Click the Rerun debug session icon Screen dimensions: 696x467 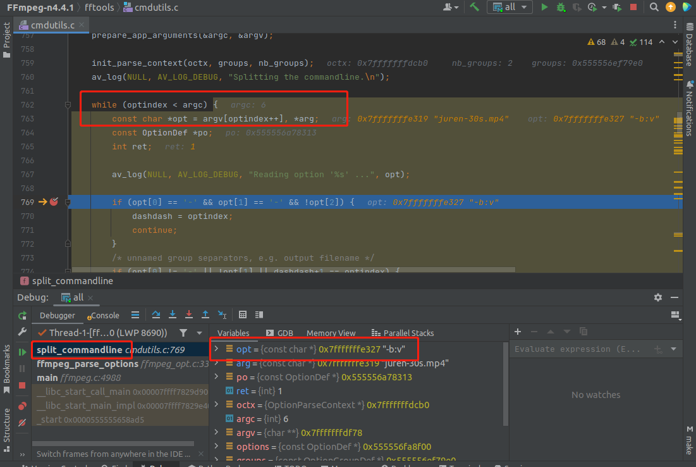coord(23,315)
